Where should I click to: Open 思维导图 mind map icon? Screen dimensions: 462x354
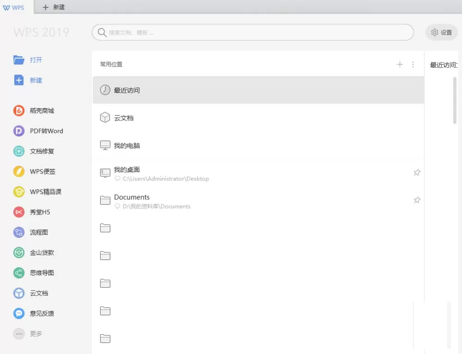[x=19, y=273]
